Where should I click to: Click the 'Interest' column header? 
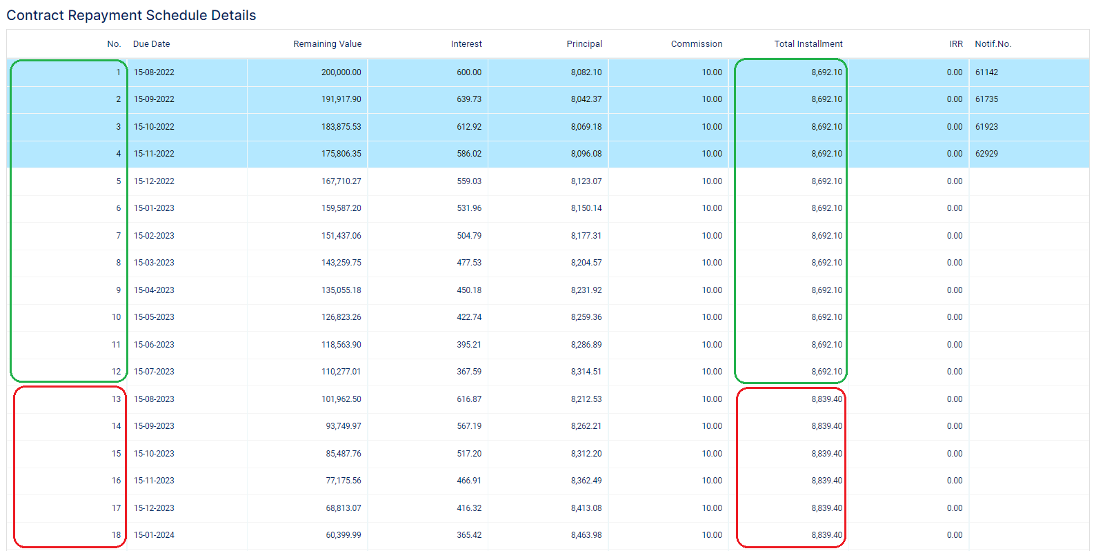point(466,44)
